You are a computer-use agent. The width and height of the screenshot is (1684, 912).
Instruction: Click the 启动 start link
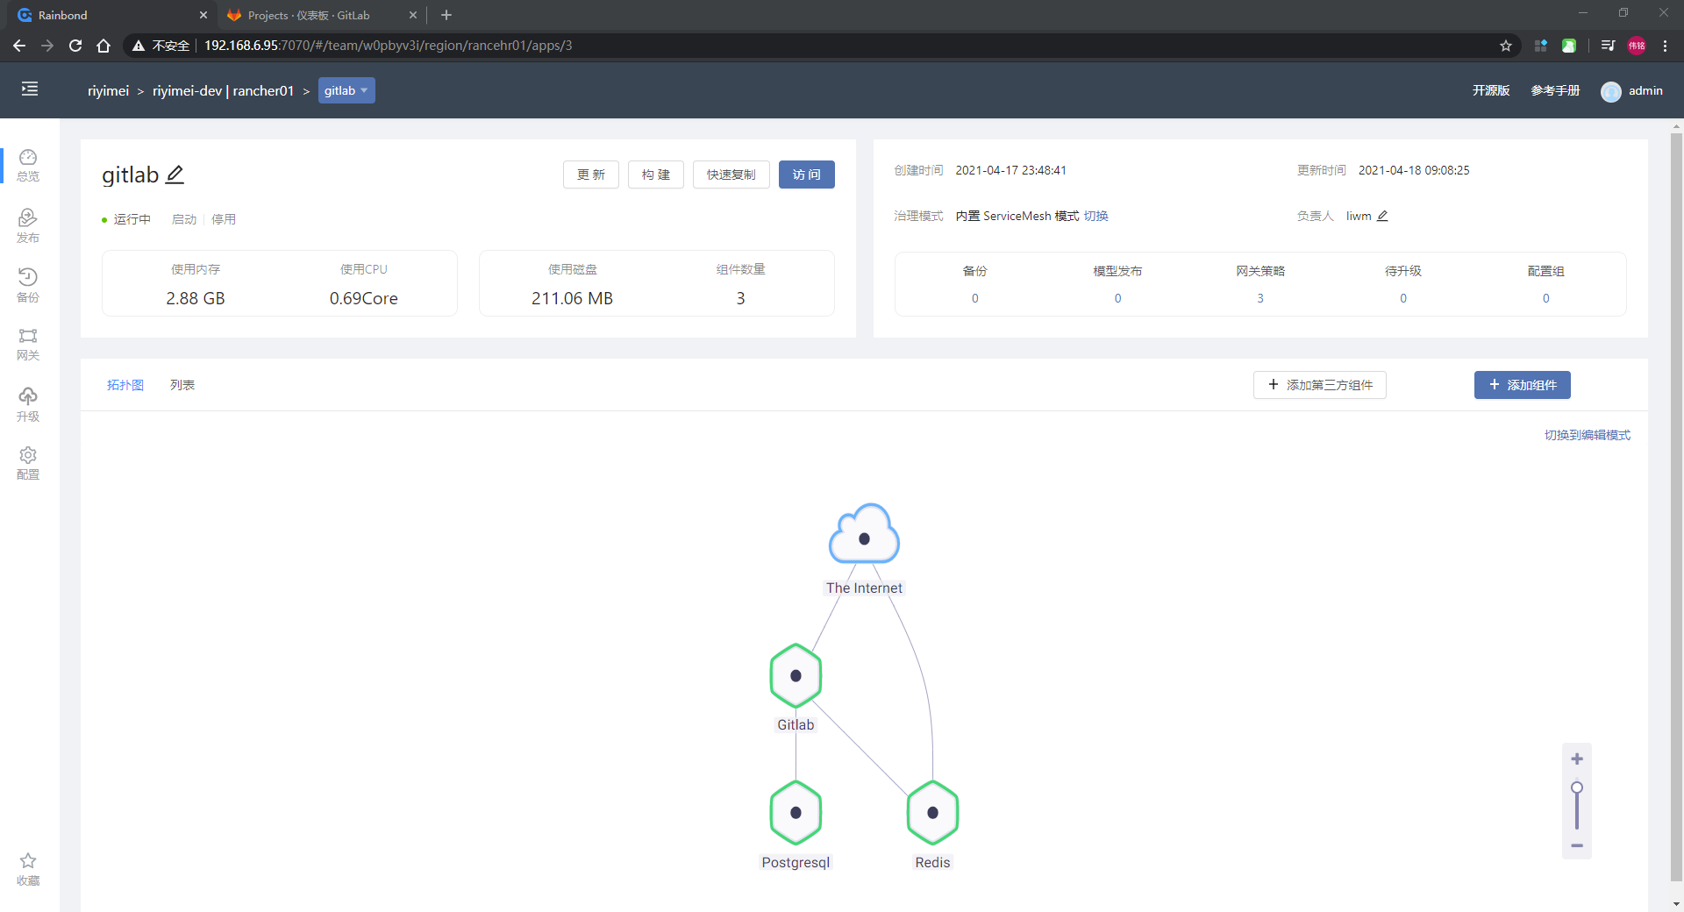tap(184, 219)
